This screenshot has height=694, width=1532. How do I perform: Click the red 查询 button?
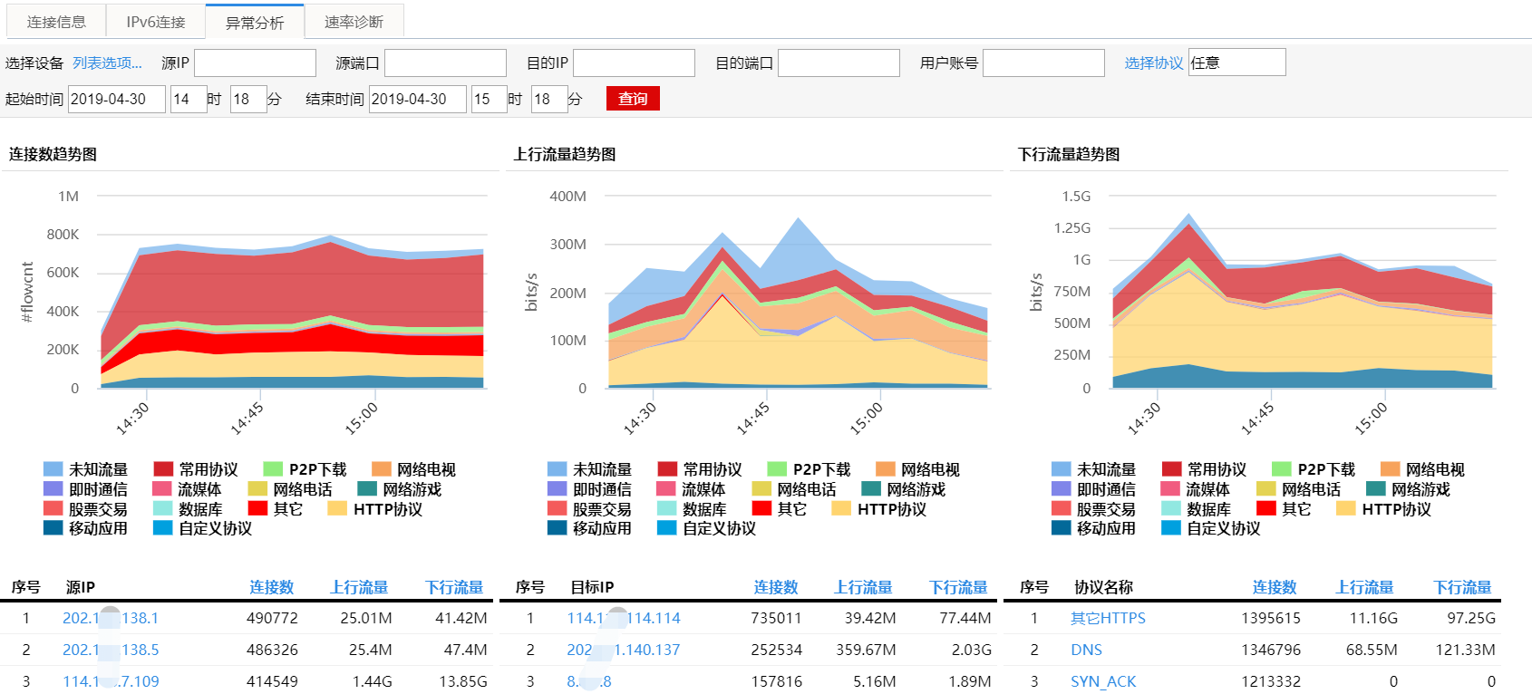(633, 99)
